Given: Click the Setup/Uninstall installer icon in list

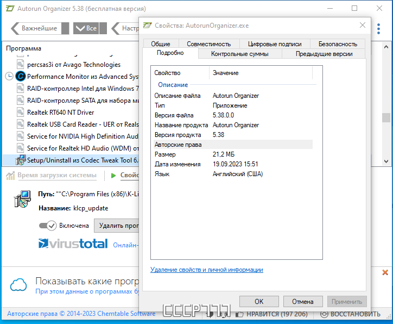Looking at the screenshot, I should pyautogui.click(x=21, y=160).
